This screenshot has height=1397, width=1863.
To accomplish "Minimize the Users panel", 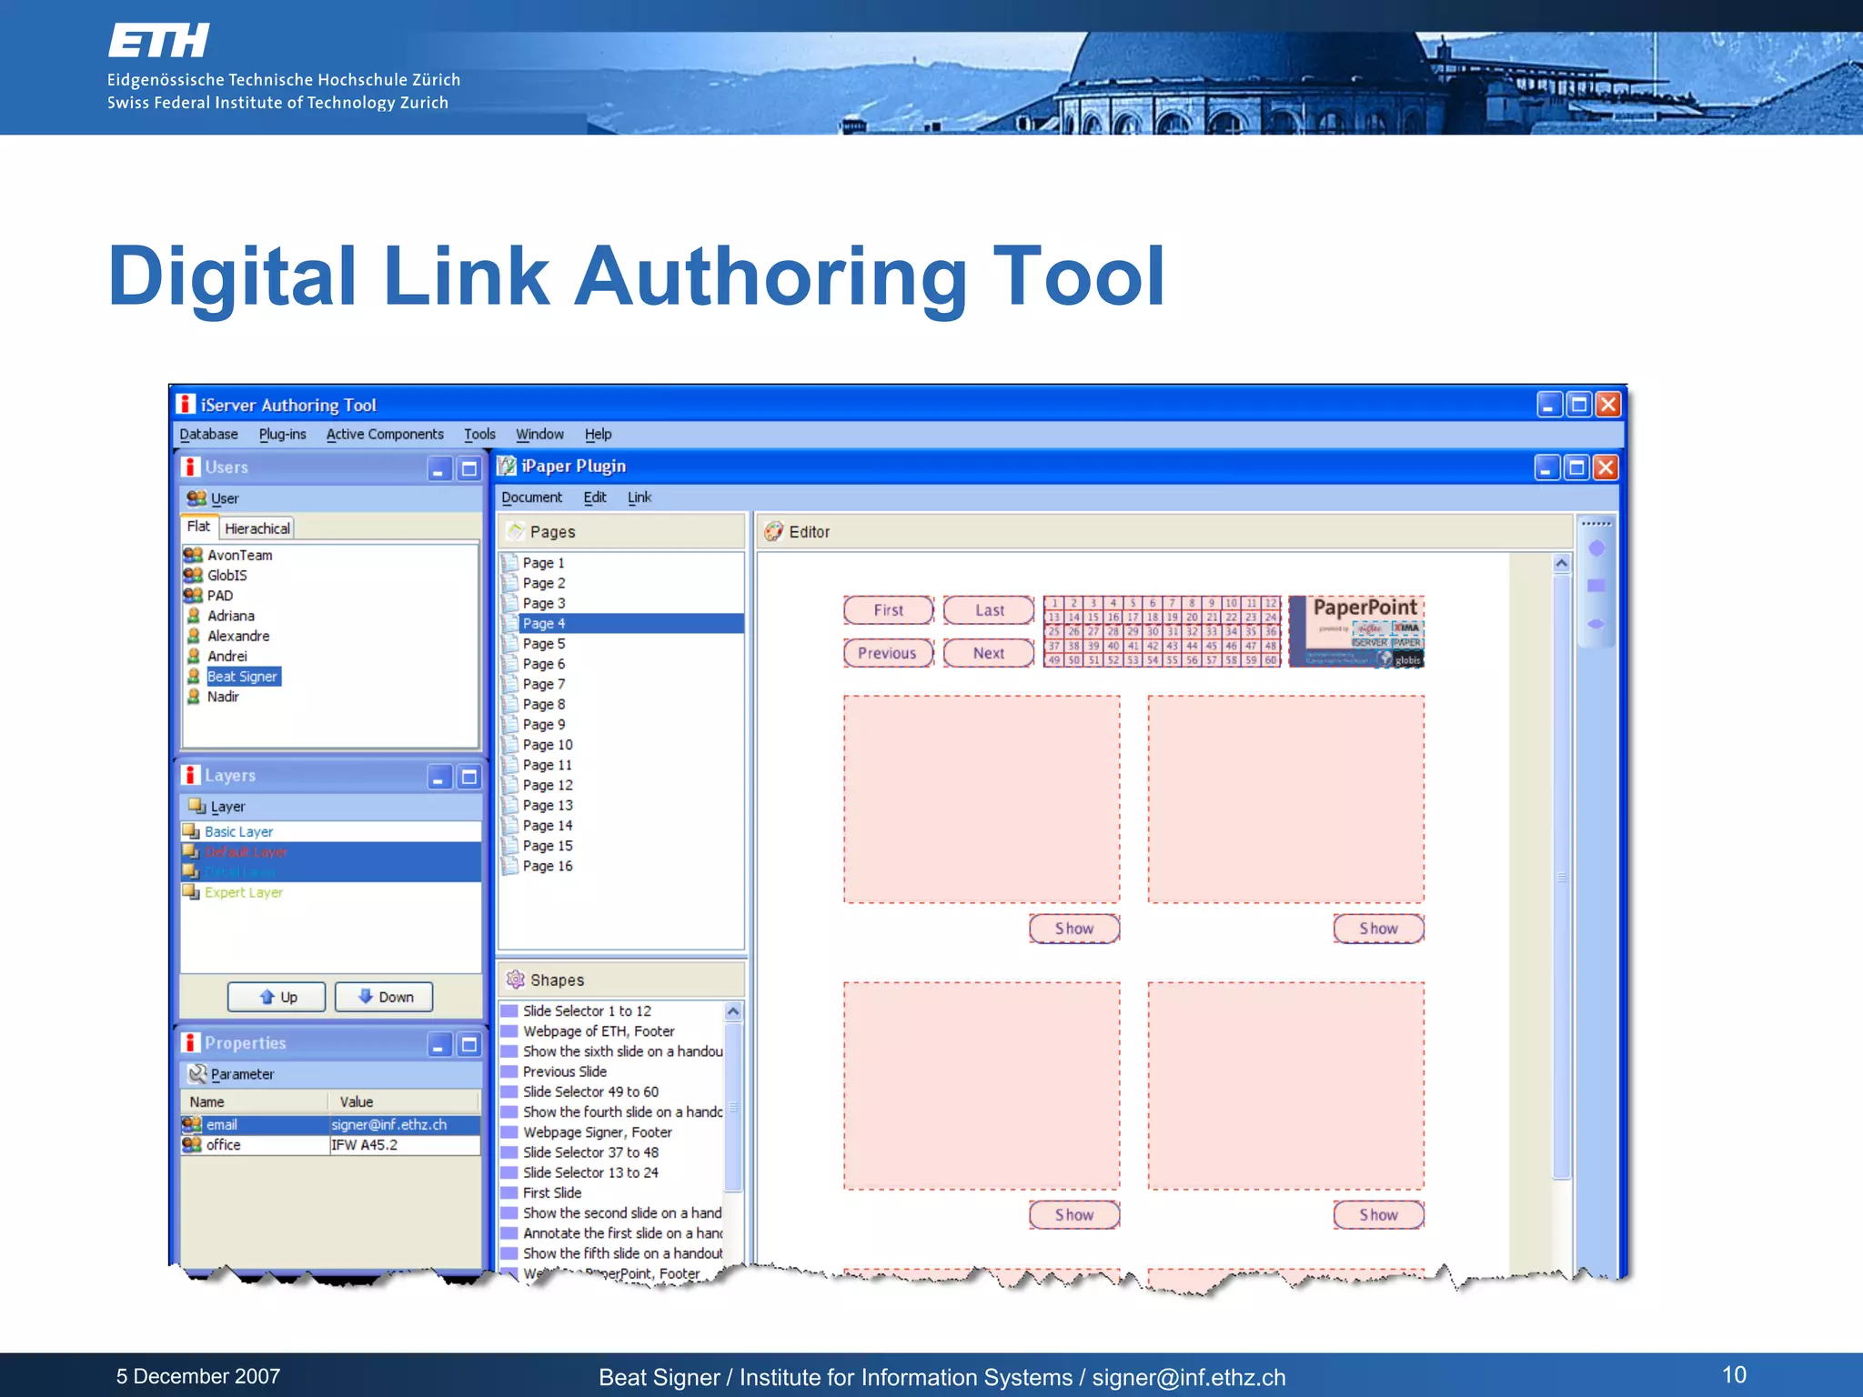I will pos(439,469).
